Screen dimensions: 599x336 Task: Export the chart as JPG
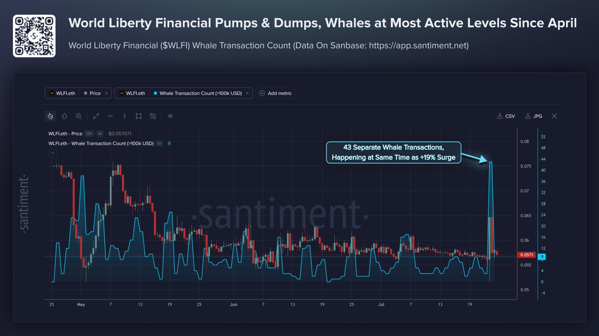pyautogui.click(x=534, y=116)
